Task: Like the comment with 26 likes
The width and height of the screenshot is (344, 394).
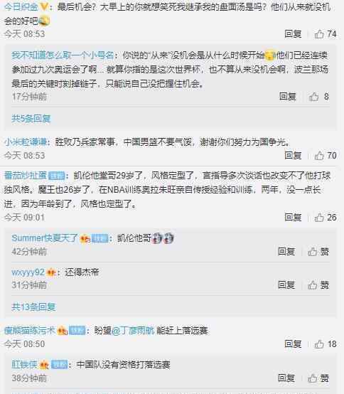Action: coord(325,218)
